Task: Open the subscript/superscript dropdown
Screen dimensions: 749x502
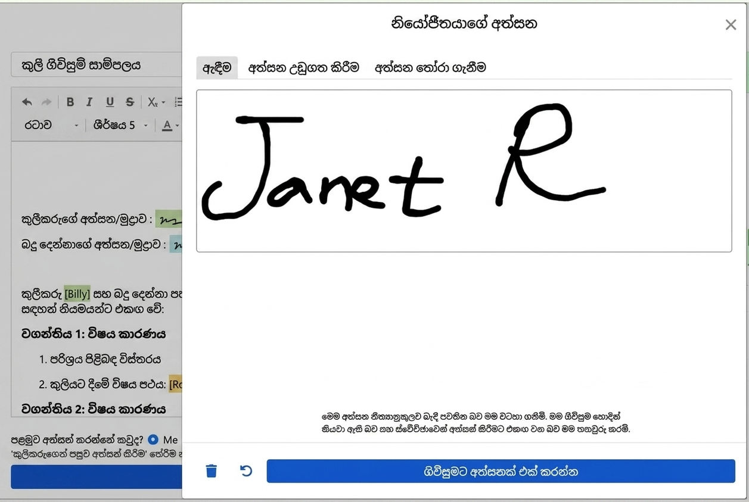Action: click(x=157, y=102)
